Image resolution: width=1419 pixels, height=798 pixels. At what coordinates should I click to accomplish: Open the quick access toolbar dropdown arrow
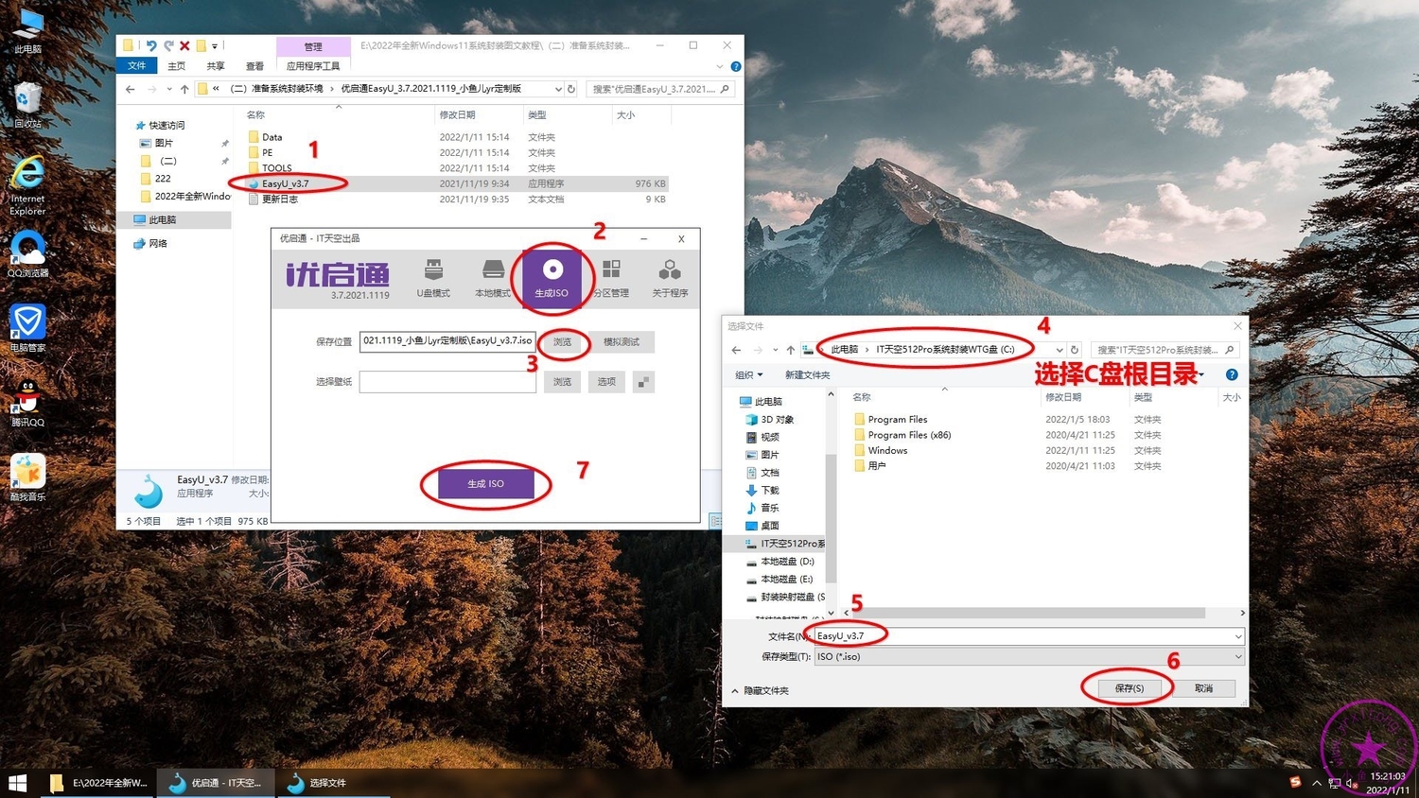point(215,45)
